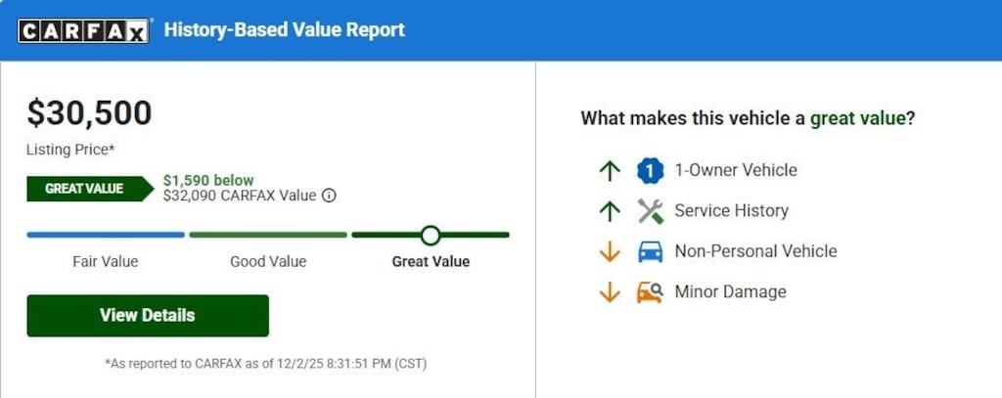Click the $1,590 below text
1002x398 pixels.
[208, 180]
